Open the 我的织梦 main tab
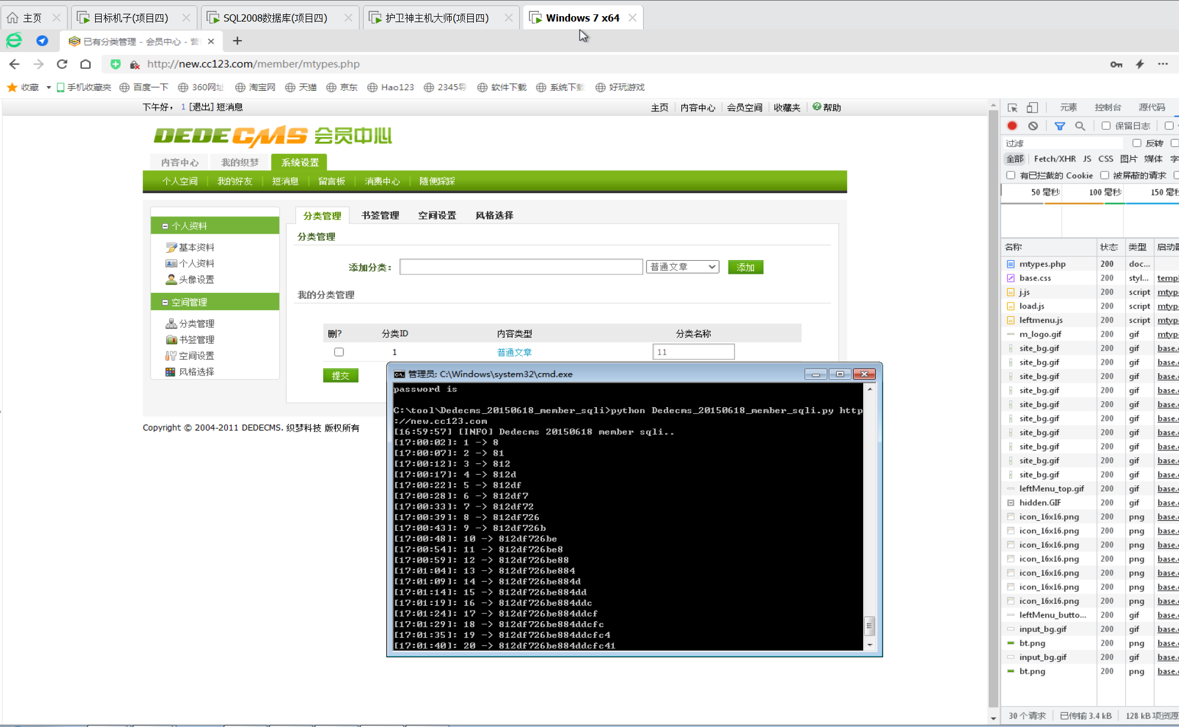The image size is (1179, 727). [240, 162]
